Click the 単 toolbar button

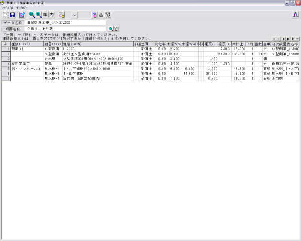(45, 15)
